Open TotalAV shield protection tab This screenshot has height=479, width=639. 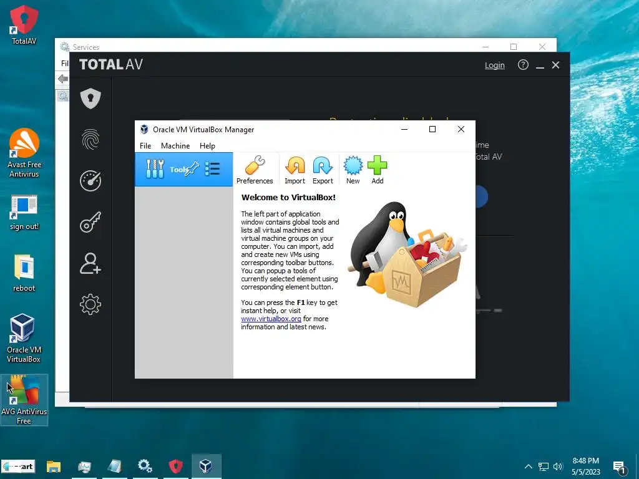point(90,99)
